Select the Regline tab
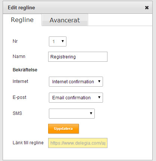 point(22,20)
